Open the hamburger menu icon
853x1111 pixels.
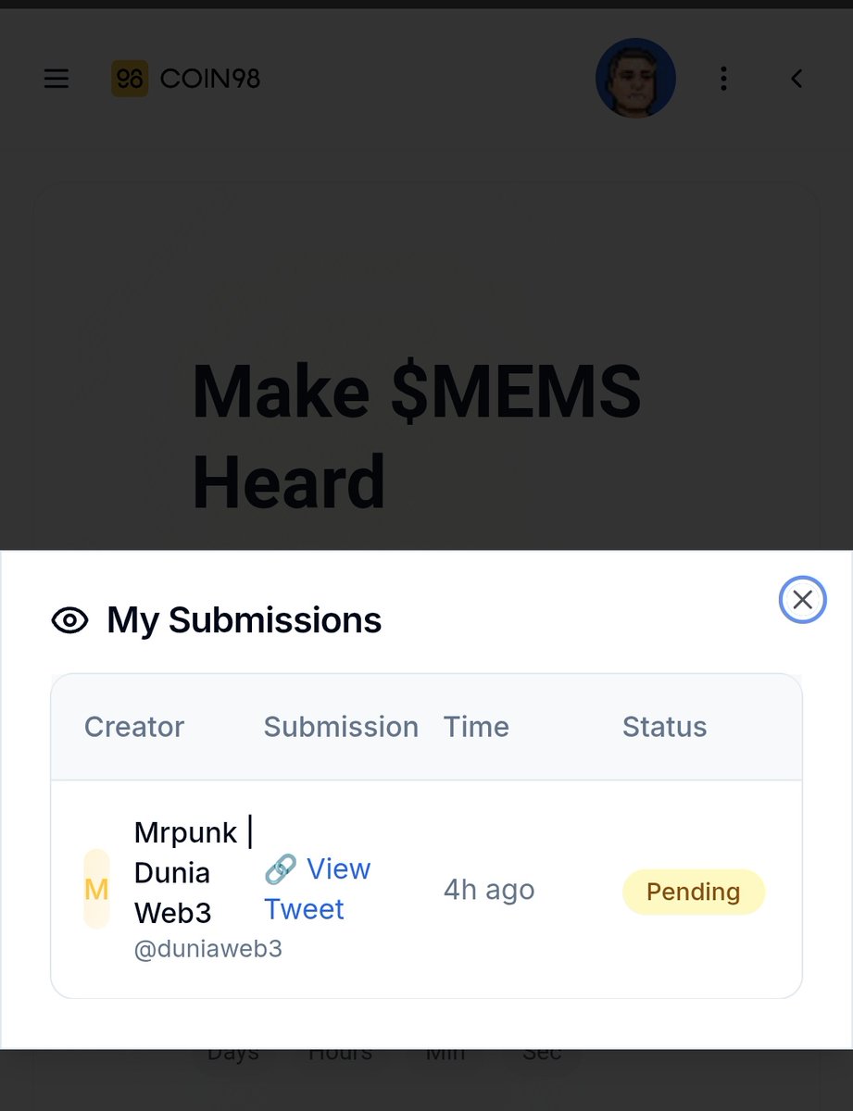(x=56, y=79)
